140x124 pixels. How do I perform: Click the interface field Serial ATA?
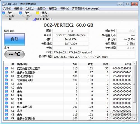pos(71,39)
